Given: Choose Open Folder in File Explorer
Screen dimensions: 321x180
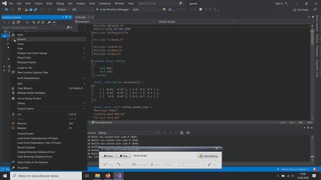Looking at the screenshot, I should tap(49, 162).
